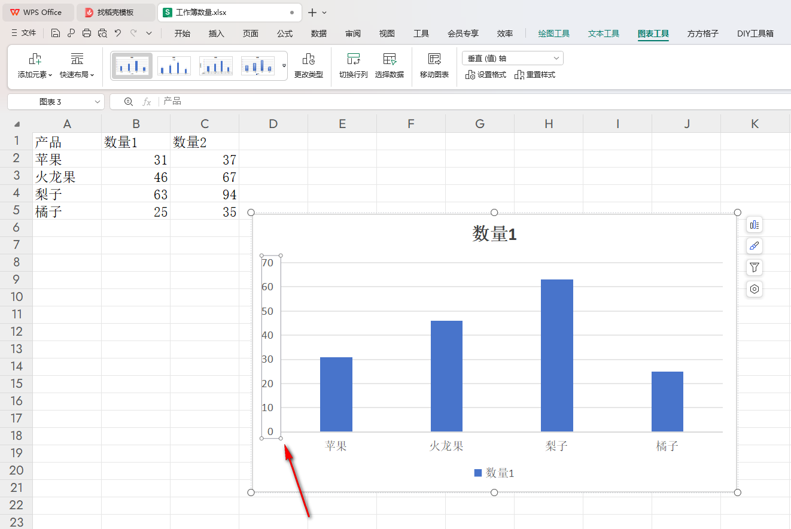The image size is (791, 529).
Task: Click 选择数据 select data icon
Action: click(x=390, y=59)
